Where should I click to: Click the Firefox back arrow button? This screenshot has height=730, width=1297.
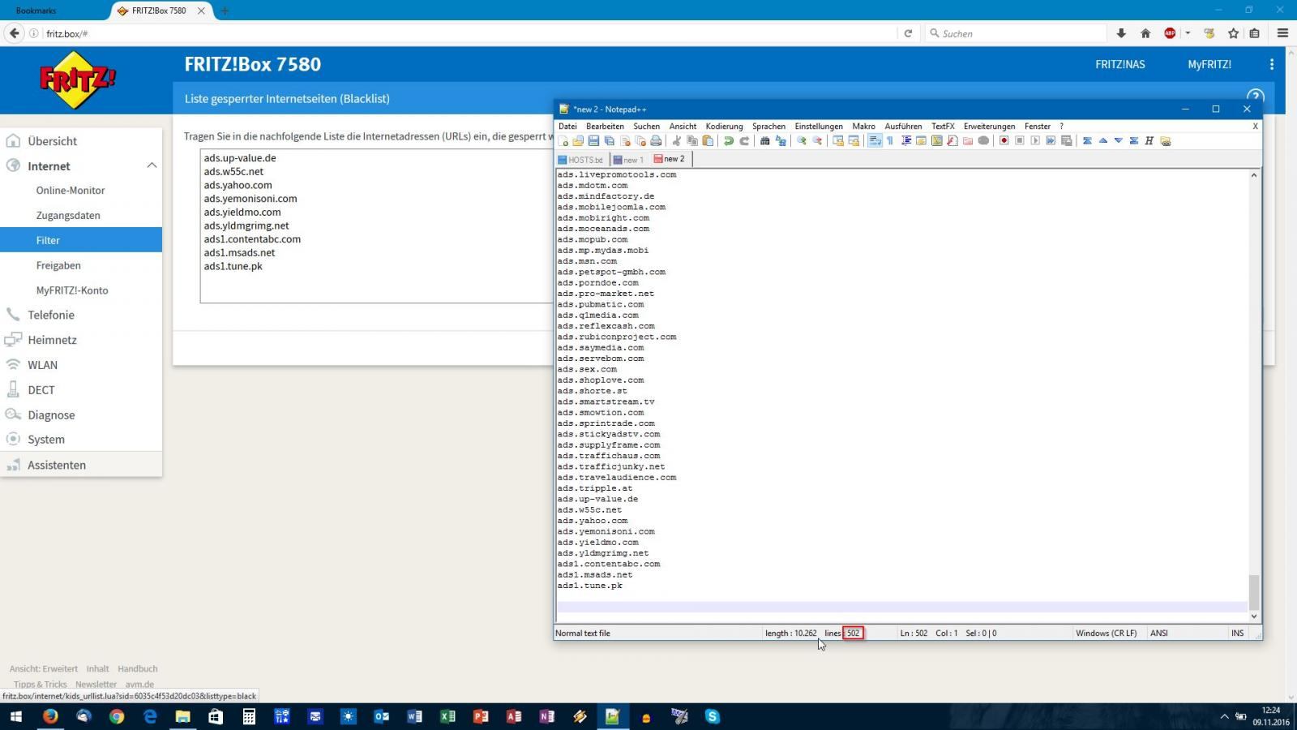pyautogui.click(x=14, y=33)
